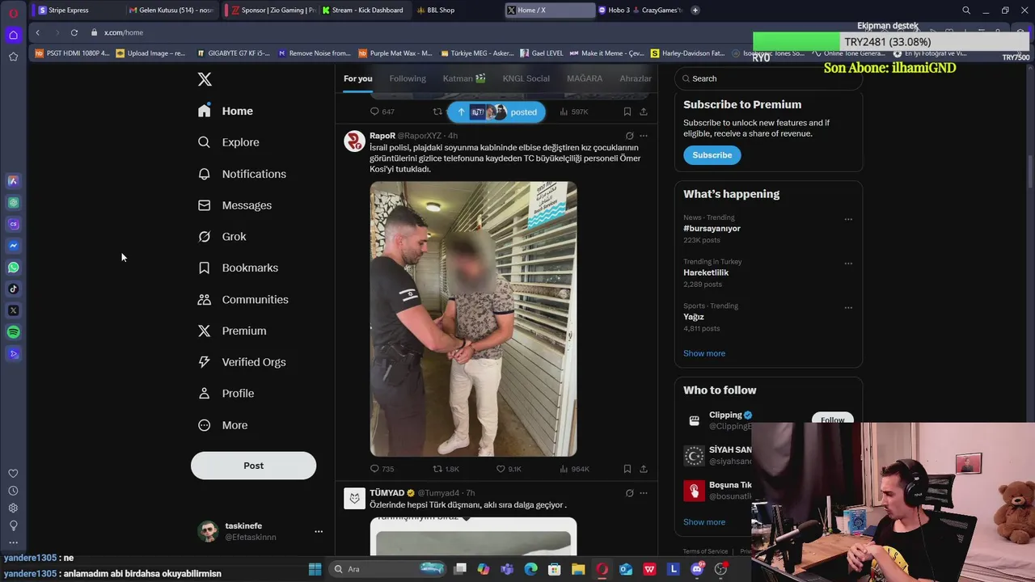Image resolution: width=1035 pixels, height=582 pixels.
Task: Open options dots for Yağız trend
Action: point(848,307)
